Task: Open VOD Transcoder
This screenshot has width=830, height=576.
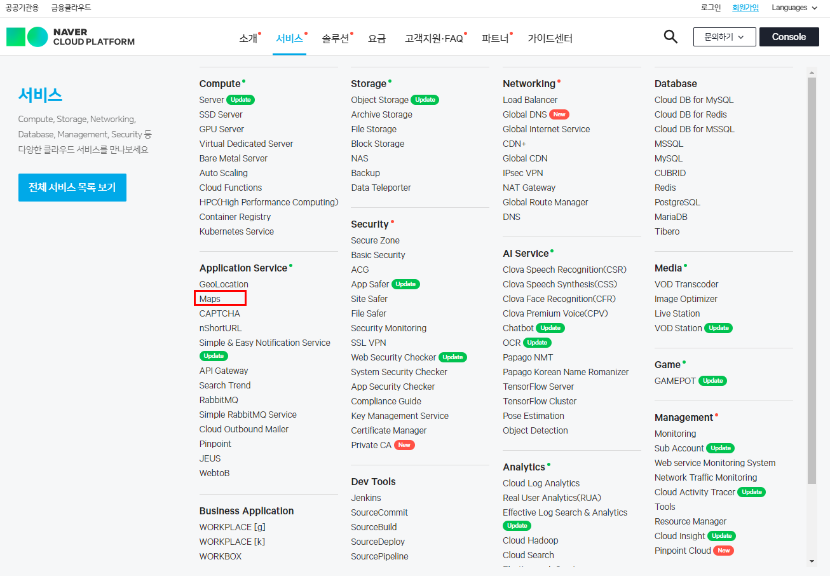Action: 686,284
